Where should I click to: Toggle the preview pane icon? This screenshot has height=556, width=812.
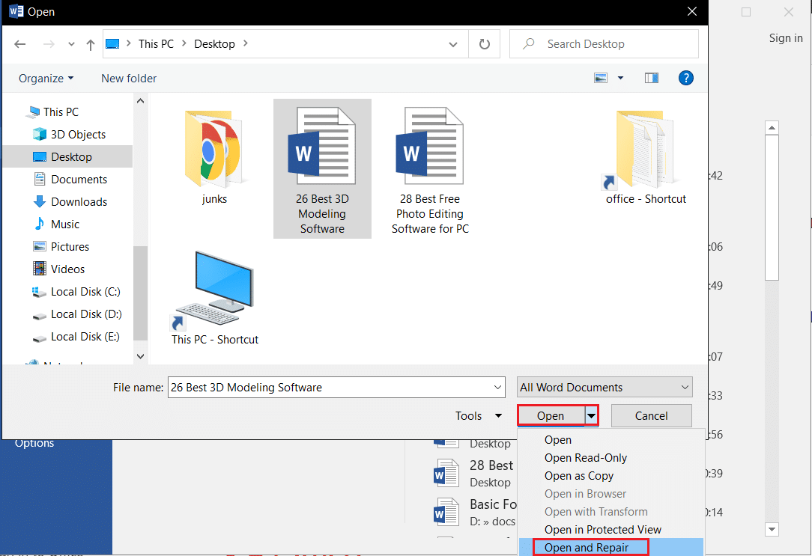(651, 78)
